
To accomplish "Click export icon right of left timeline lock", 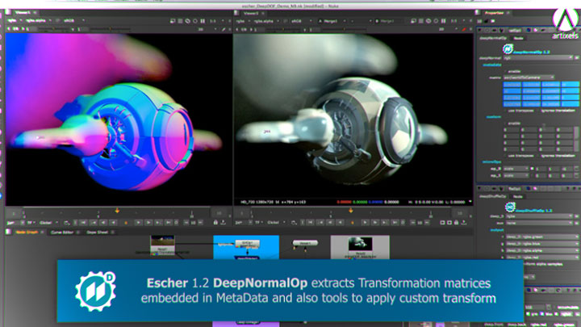I will 223,223.
